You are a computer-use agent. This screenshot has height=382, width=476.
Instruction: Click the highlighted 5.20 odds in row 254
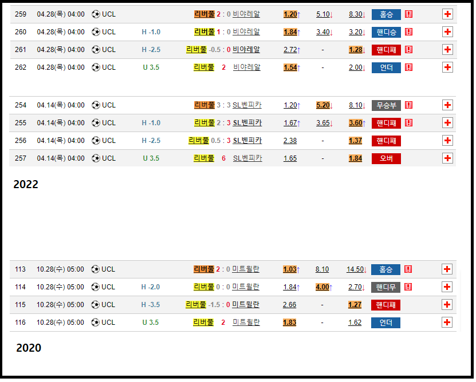tap(323, 105)
